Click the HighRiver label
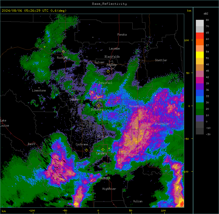Viewport: 219px width, 214px height. click(x=109, y=189)
